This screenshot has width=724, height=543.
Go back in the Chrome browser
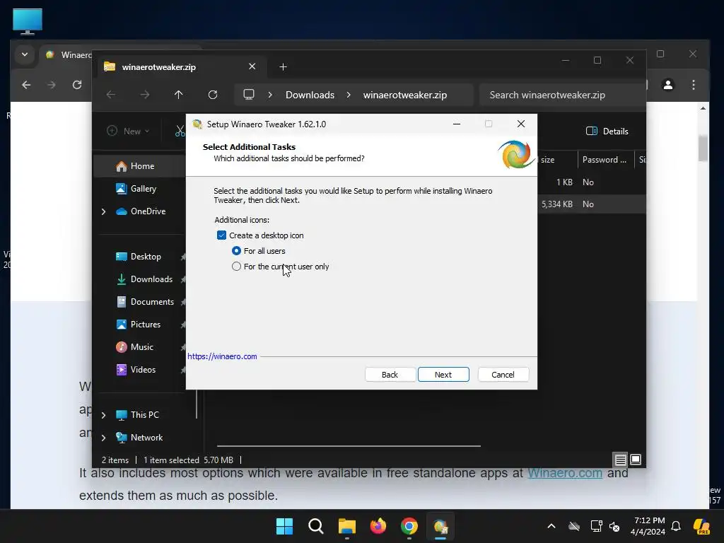[x=26, y=85]
